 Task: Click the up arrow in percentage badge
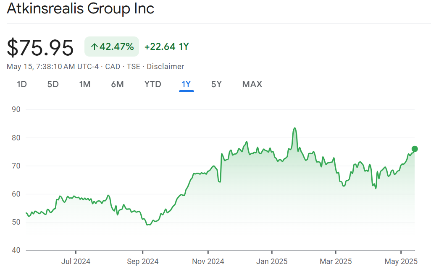94,47
